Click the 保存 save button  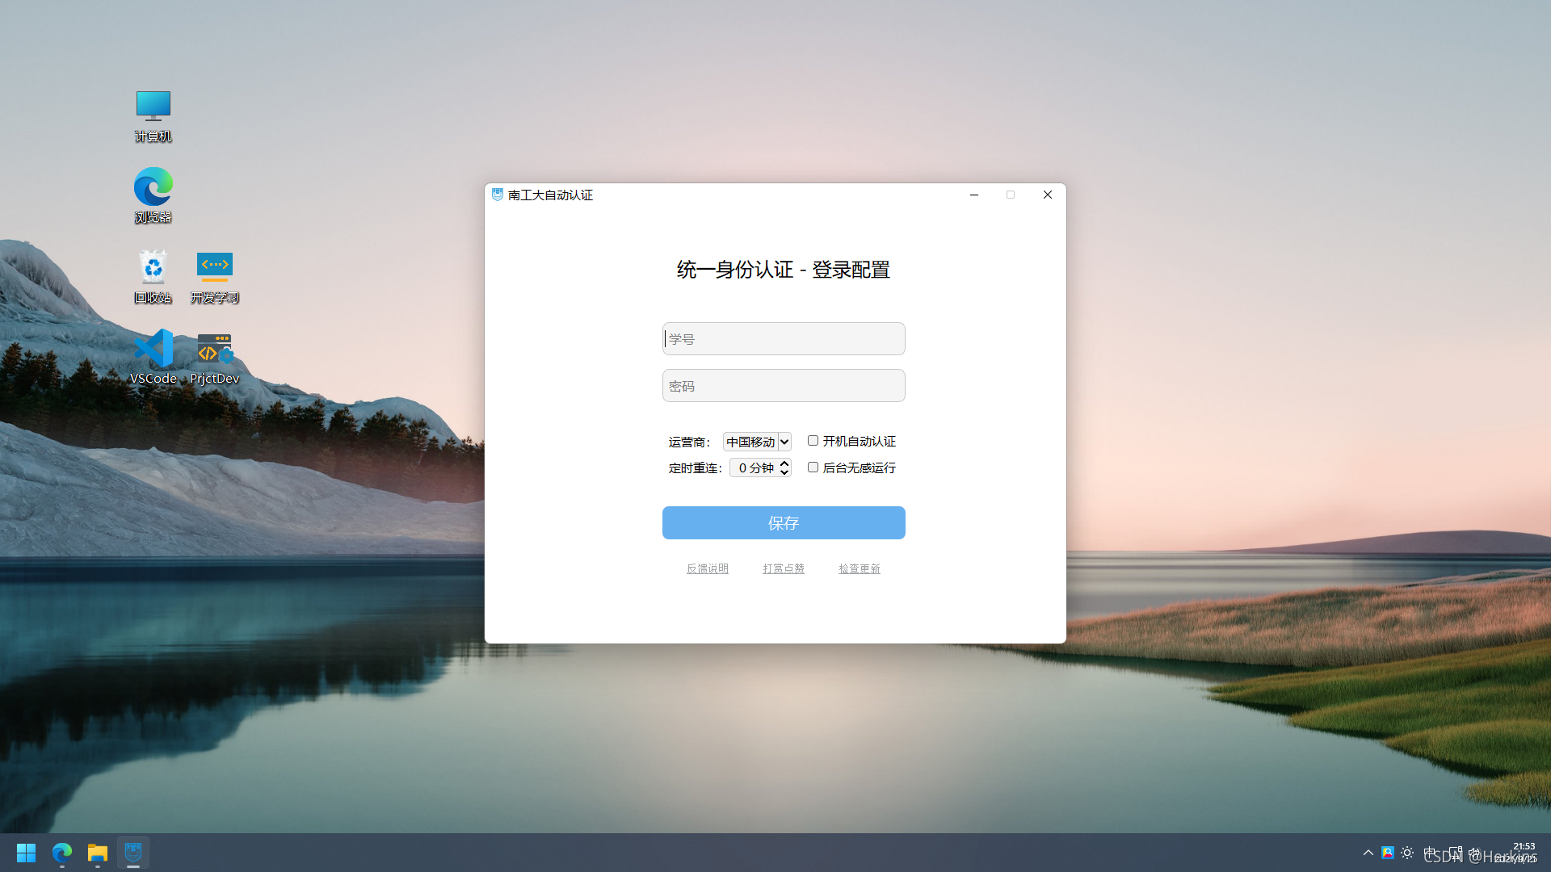784,523
